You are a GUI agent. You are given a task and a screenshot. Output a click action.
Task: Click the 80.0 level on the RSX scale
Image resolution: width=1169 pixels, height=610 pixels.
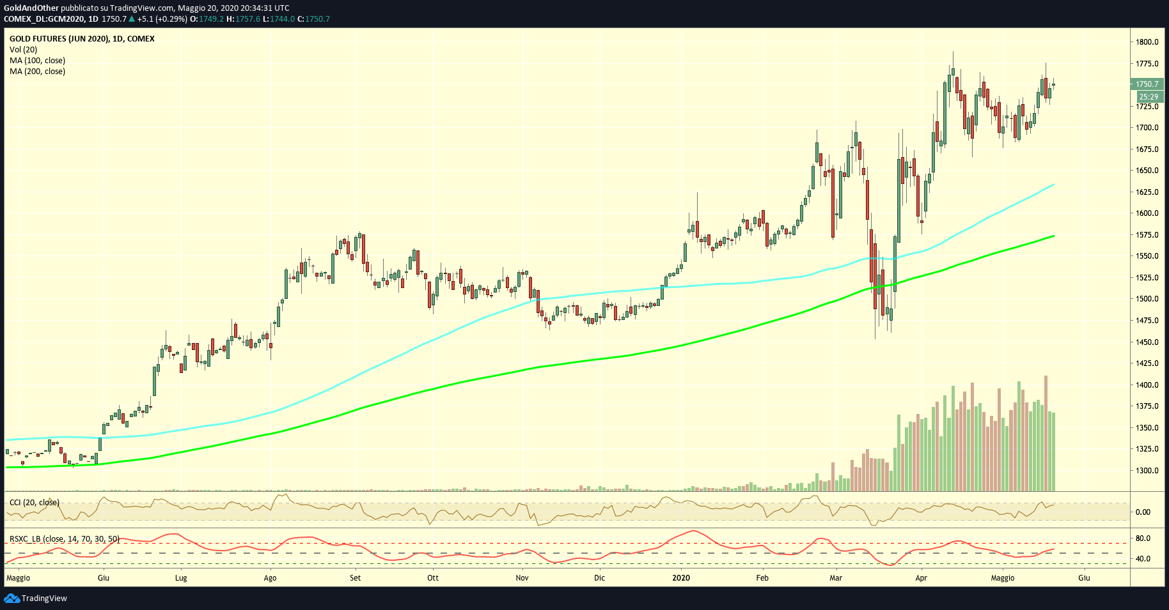(x=1143, y=538)
